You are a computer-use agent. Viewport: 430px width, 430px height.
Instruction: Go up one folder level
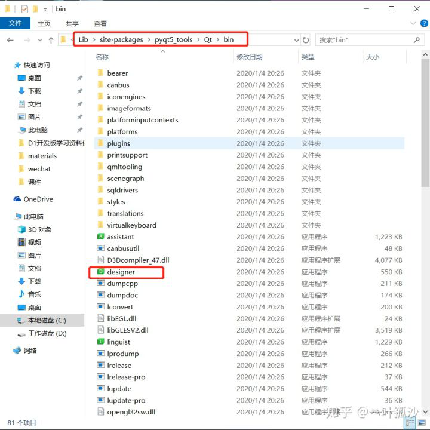pos(51,41)
